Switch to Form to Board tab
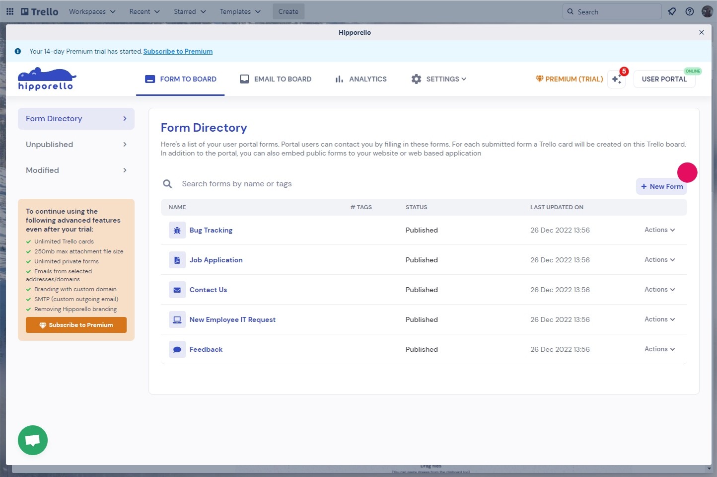This screenshot has width=717, height=477. pyautogui.click(x=180, y=79)
